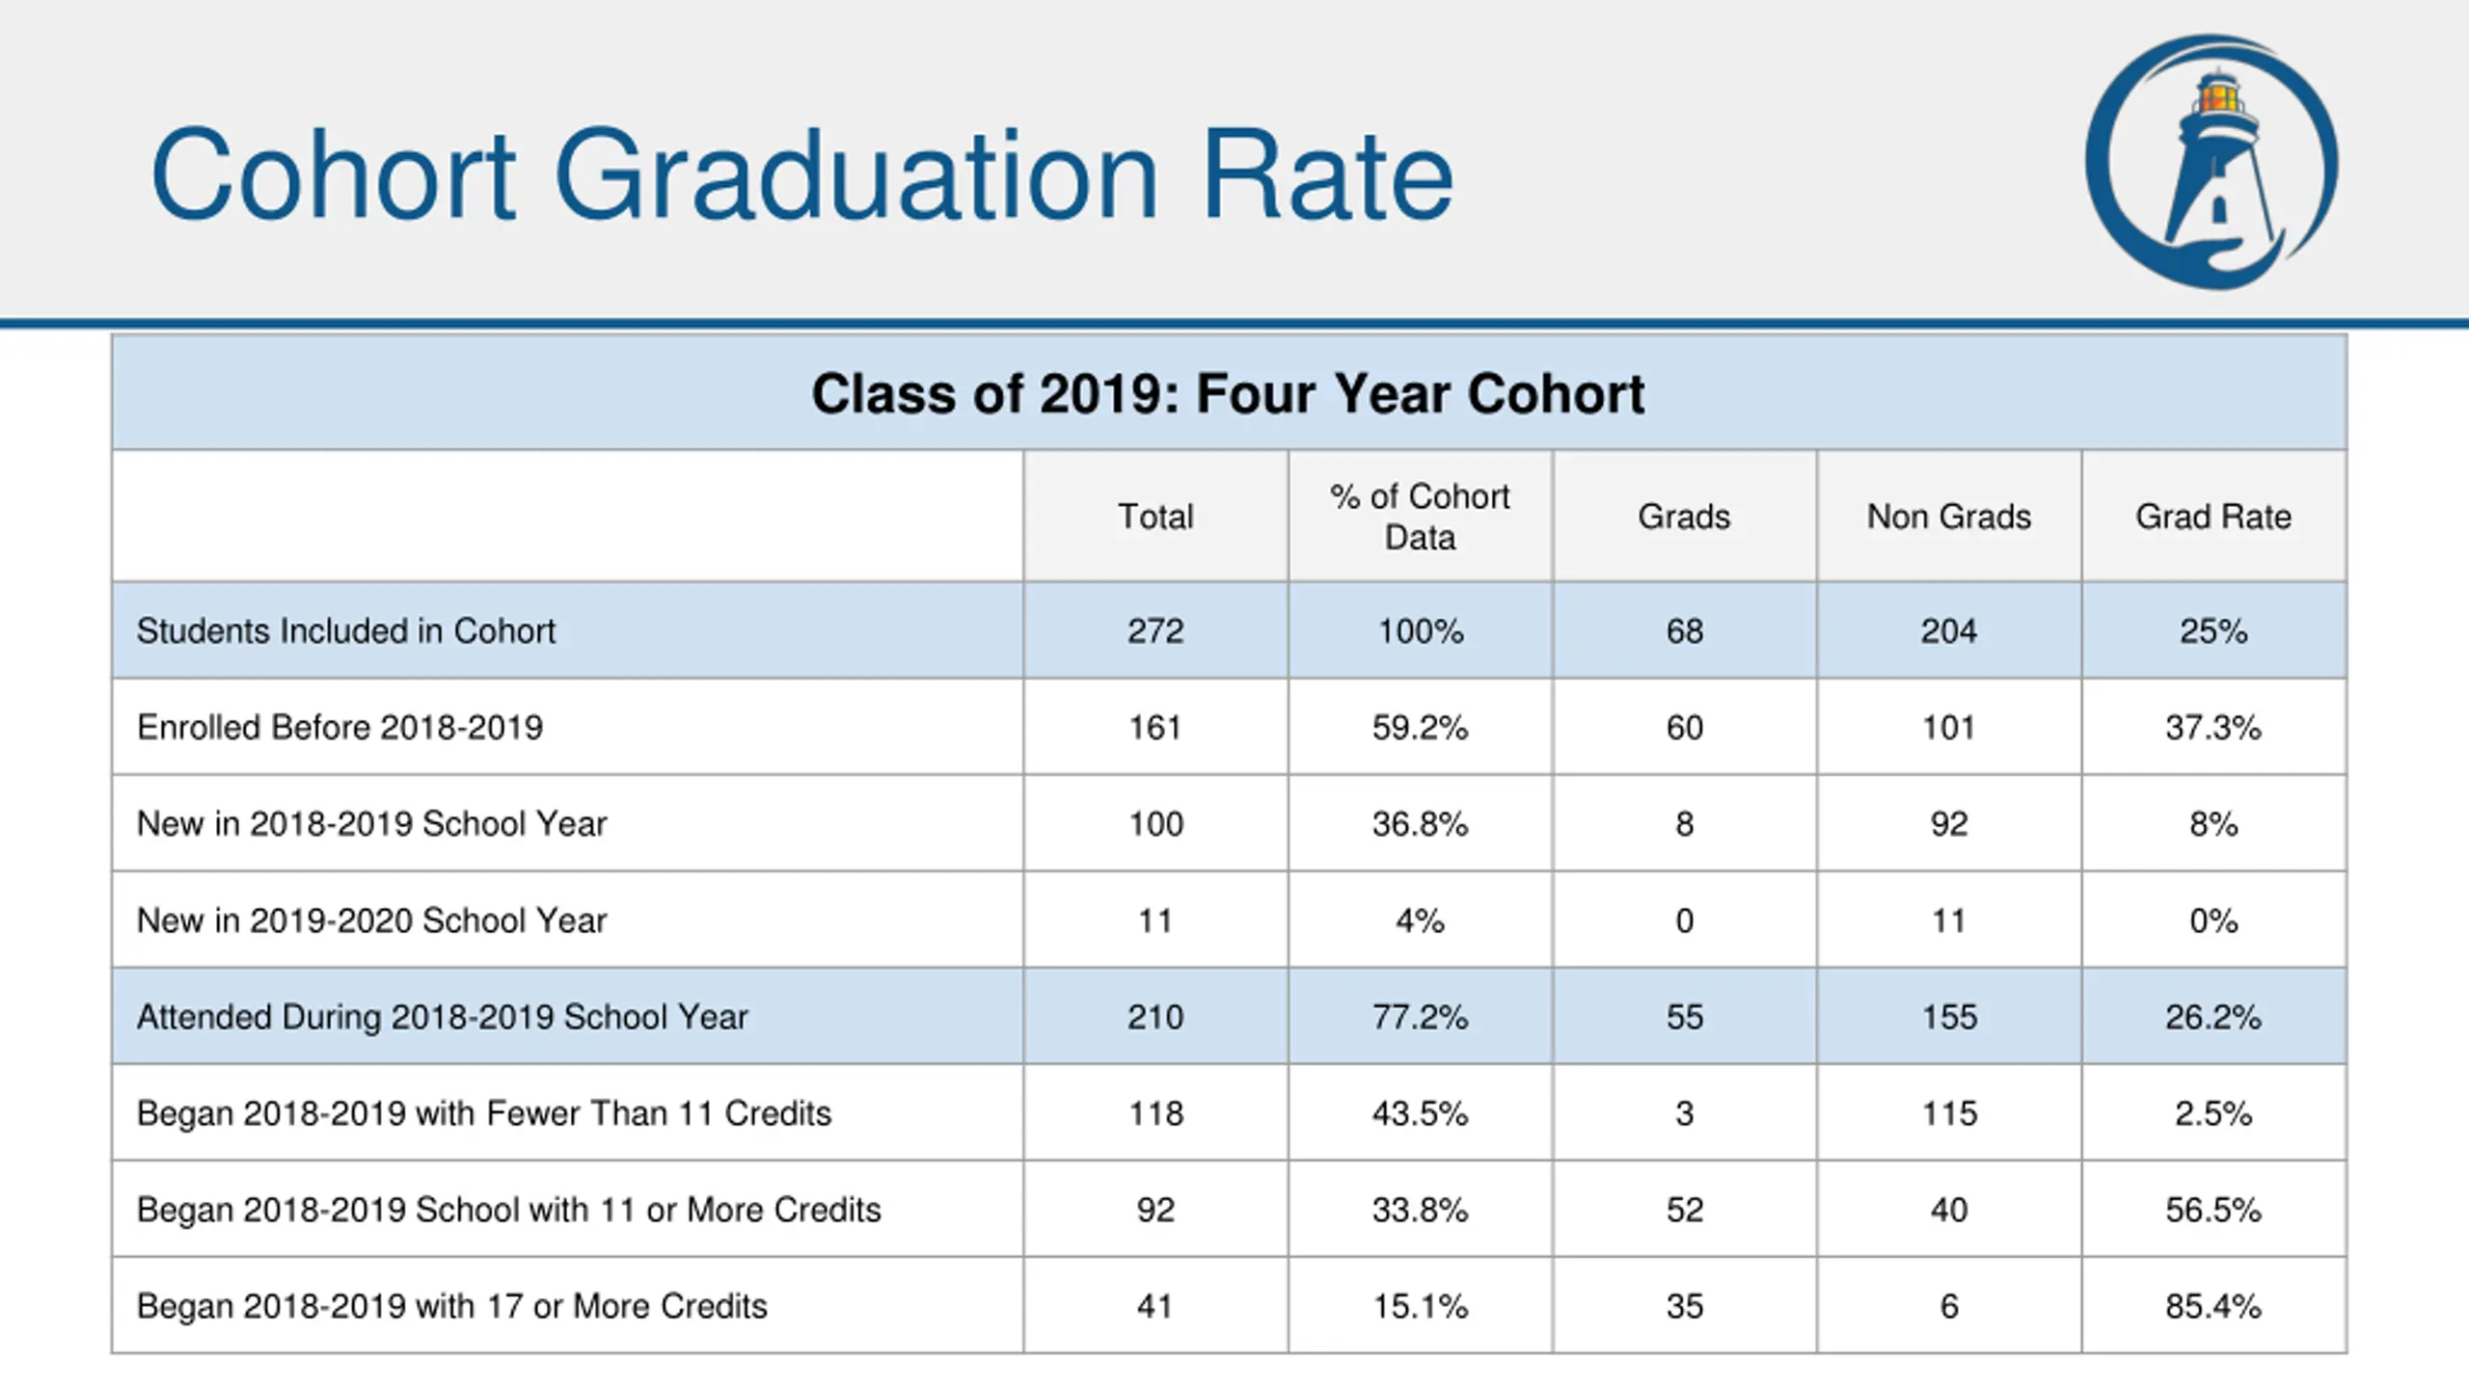Click the Total column header

(1155, 517)
